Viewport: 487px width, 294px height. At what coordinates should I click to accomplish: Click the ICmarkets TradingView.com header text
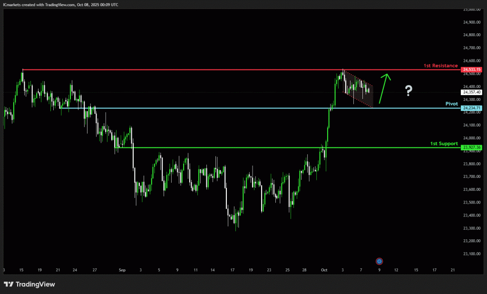pyautogui.click(x=60, y=4)
